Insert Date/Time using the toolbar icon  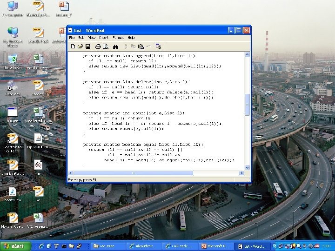pos(158,46)
